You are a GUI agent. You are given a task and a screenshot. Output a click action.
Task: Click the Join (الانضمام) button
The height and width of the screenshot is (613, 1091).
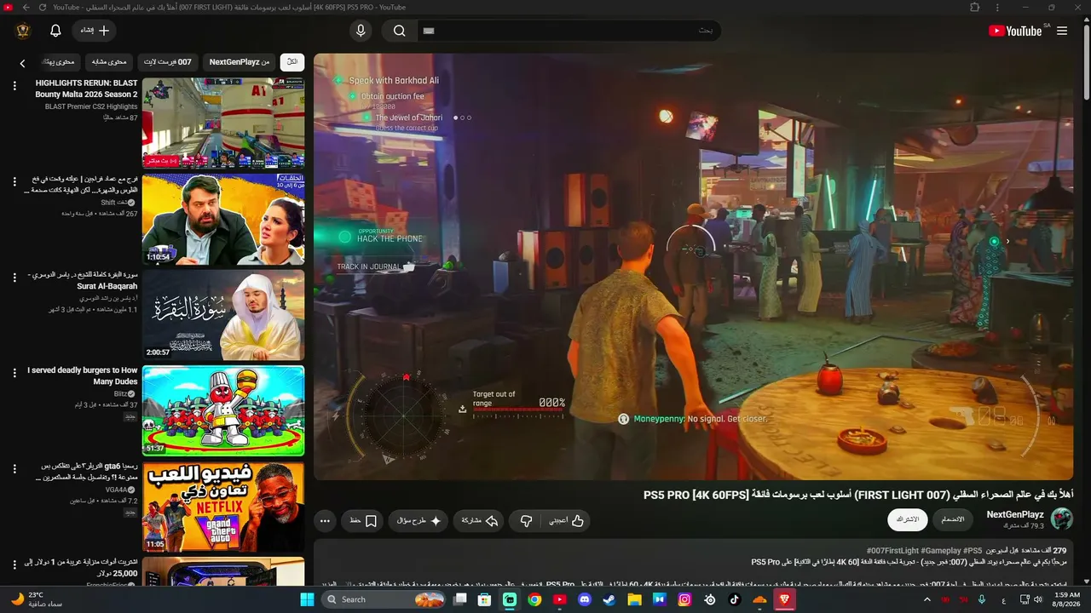point(953,519)
